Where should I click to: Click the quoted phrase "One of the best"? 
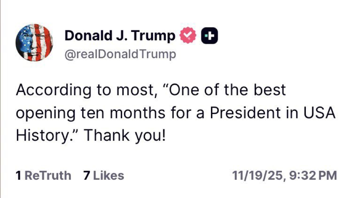coord(225,90)
